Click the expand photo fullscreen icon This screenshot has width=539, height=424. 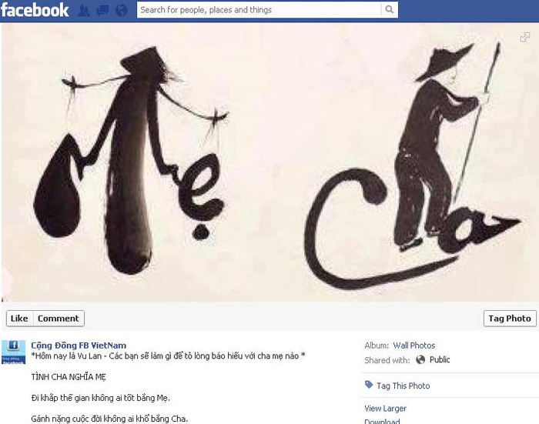(525, 37)
